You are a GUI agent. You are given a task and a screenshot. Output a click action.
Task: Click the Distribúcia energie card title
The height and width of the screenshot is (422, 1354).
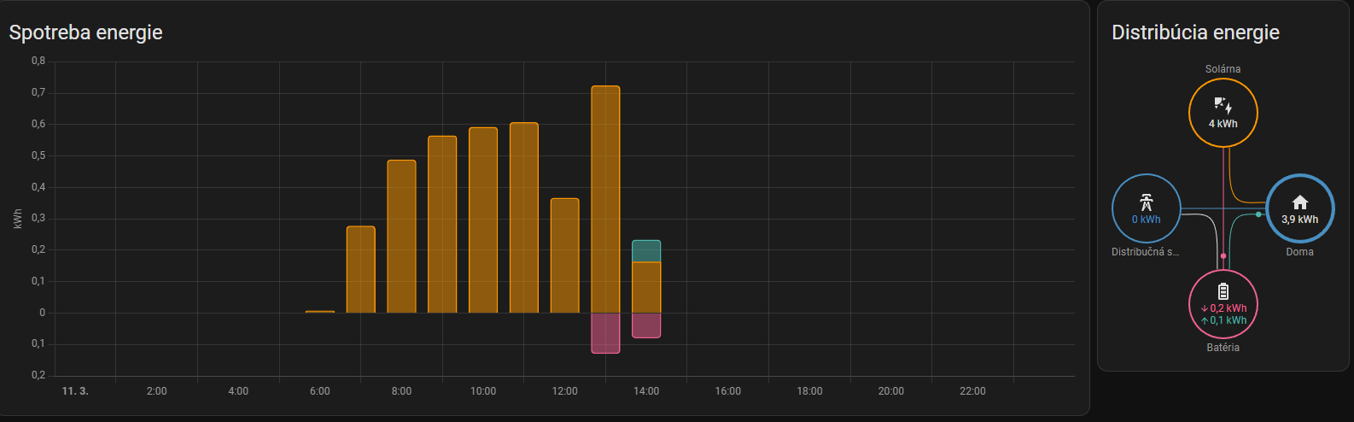(1195, 32)
